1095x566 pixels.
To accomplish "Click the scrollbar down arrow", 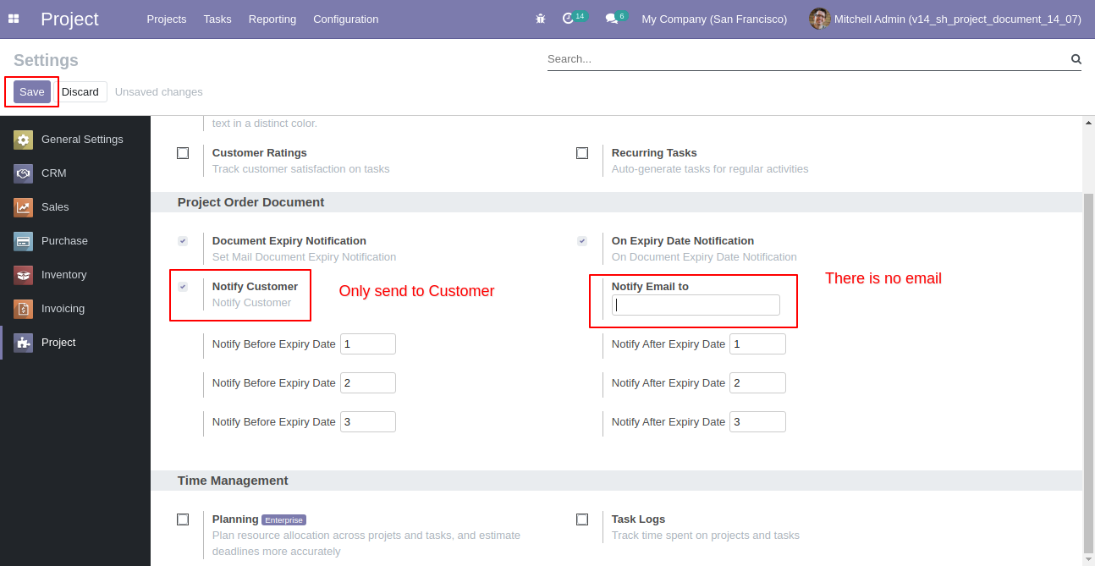I will pos(1088,558).
